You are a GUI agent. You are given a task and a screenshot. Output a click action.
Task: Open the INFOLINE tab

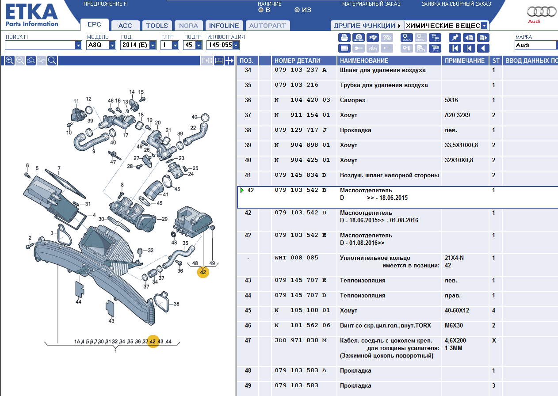point(224,26)
